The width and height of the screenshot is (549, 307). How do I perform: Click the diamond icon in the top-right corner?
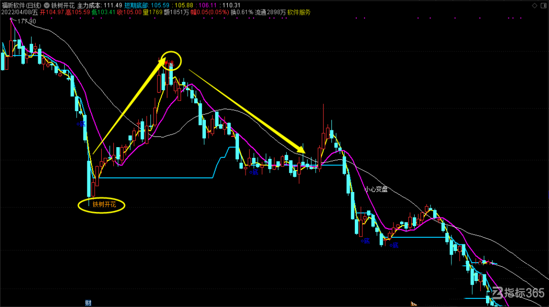[535, 6]
